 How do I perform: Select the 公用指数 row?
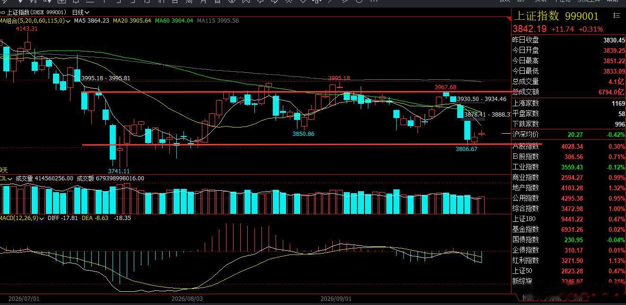(569, 198)
